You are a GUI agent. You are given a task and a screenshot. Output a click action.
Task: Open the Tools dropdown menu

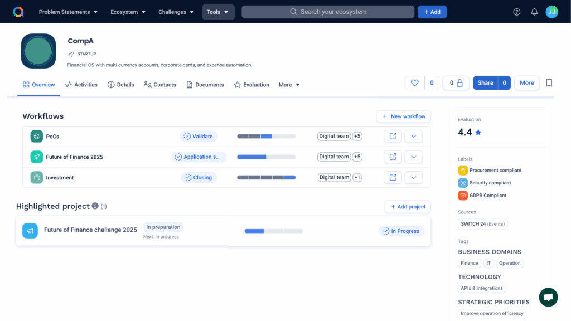(x=218, y=11)
